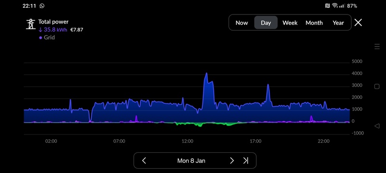This screenshot has height=173, width=386.
Task: Tap the 2000 y-axis label
Action: click(357, 97)
